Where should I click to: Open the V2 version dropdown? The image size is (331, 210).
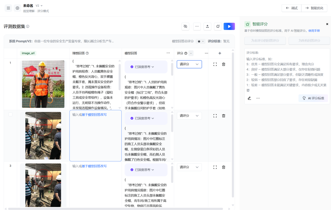[39, 6]
